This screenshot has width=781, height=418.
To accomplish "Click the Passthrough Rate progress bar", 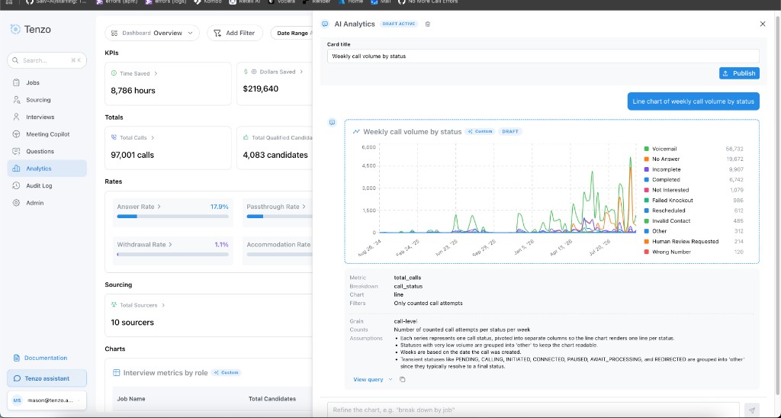I will point(279,216).
